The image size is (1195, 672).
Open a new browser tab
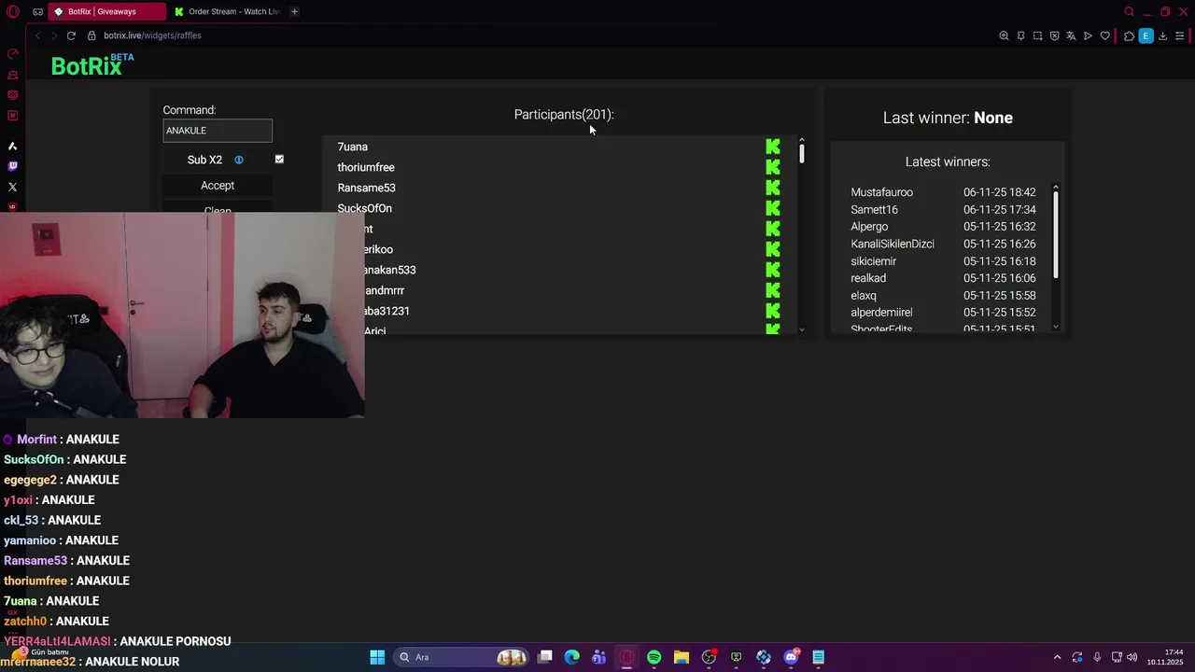[294, 12]
